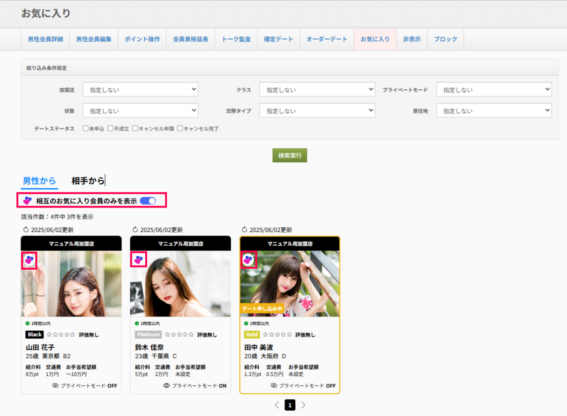This screenshot has height=416, width=567.
Task: Check the 不成立 checkbox
Action: click(x=110, y=128)
